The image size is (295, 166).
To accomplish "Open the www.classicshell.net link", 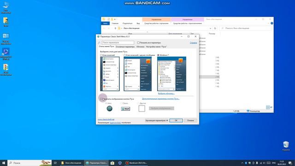I will pyautogui.click(x=106, y=119).
